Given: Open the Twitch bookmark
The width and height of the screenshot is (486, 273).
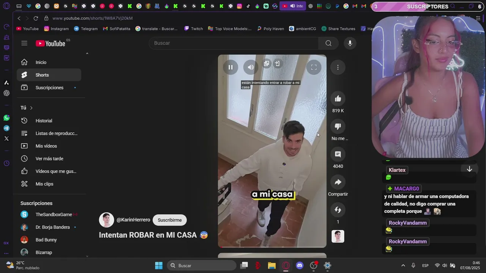Looking at the screenshot, I should click(x=193, y=29).
